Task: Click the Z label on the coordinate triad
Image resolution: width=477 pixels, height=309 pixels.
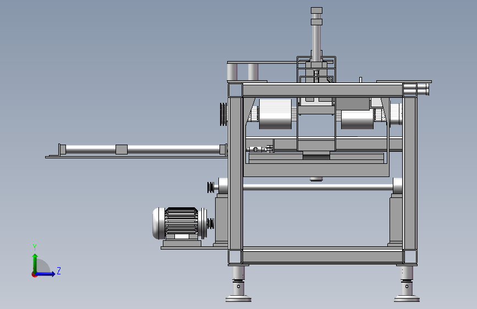Action: (x=59, y=271)
